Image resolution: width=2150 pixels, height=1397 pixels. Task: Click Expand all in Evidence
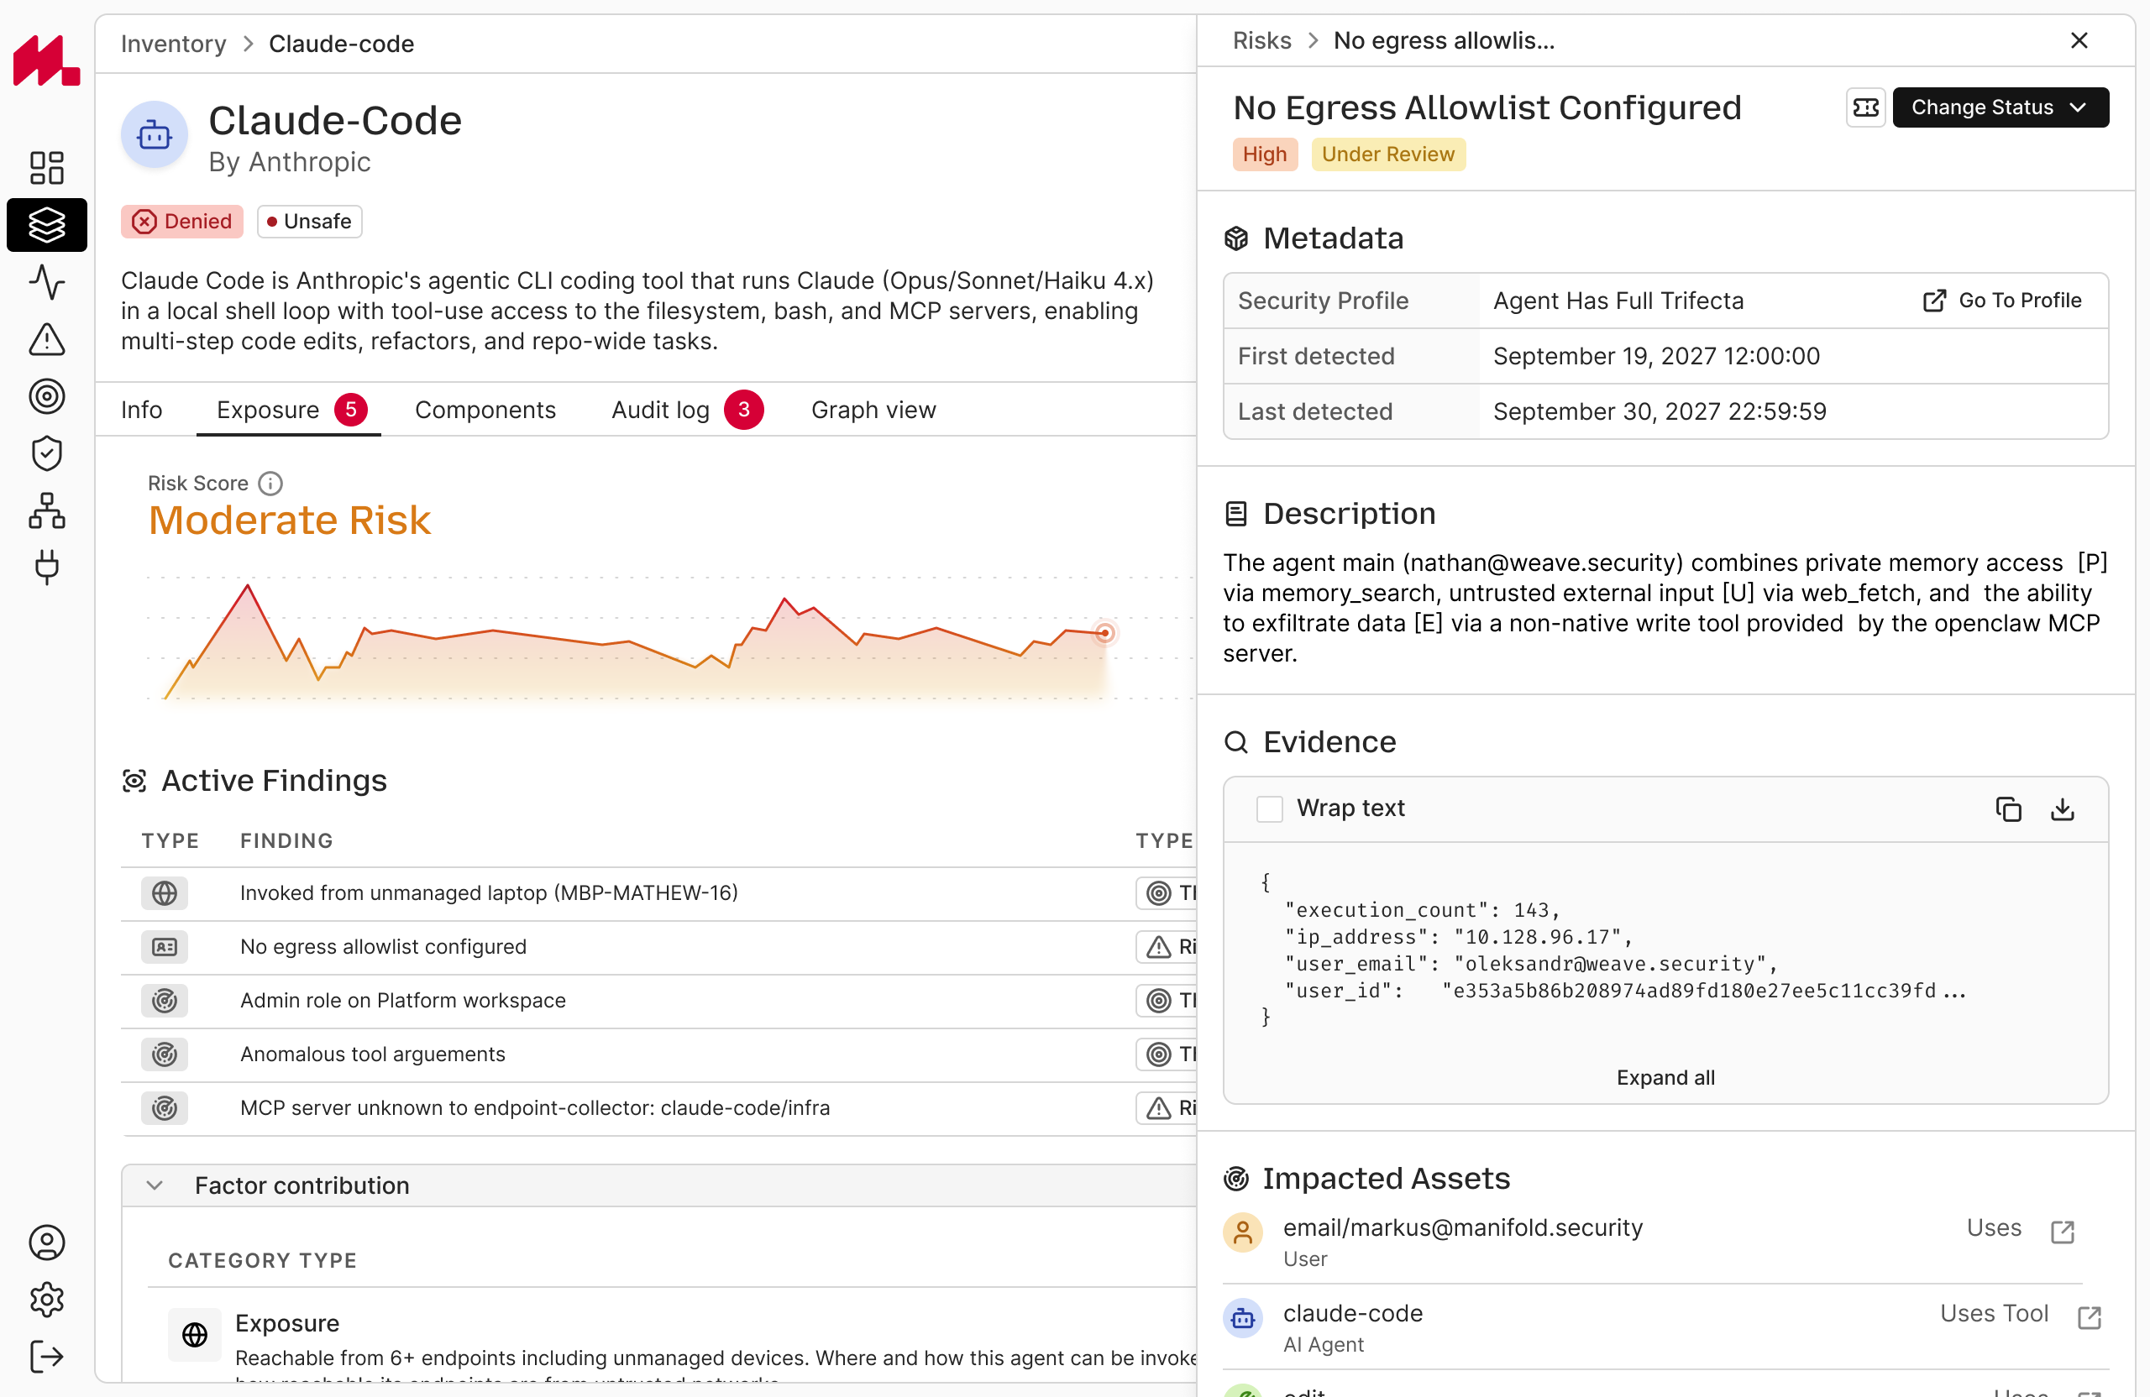pyautogui.click(x=1665, y=1077)
